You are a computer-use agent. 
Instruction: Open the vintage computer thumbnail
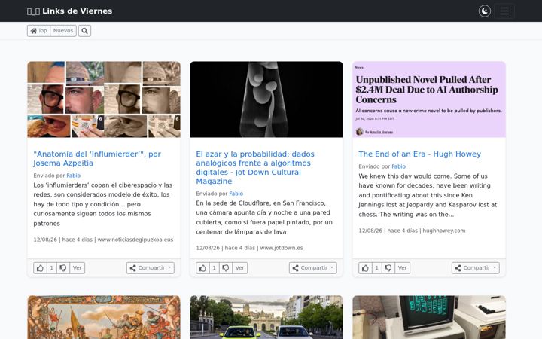[429, 317]
